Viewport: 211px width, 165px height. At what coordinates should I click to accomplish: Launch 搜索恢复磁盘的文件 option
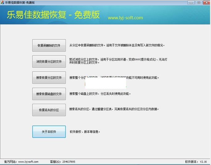pos(49,94)
